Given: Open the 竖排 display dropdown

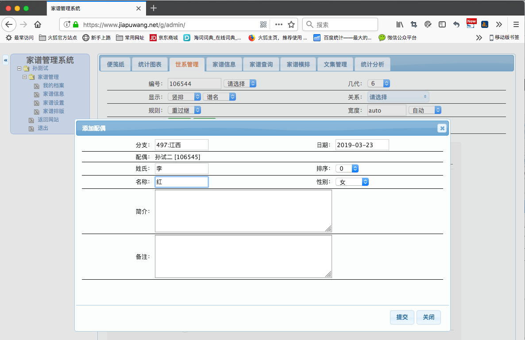Looking at the screenshot, I should click(184, 97).
